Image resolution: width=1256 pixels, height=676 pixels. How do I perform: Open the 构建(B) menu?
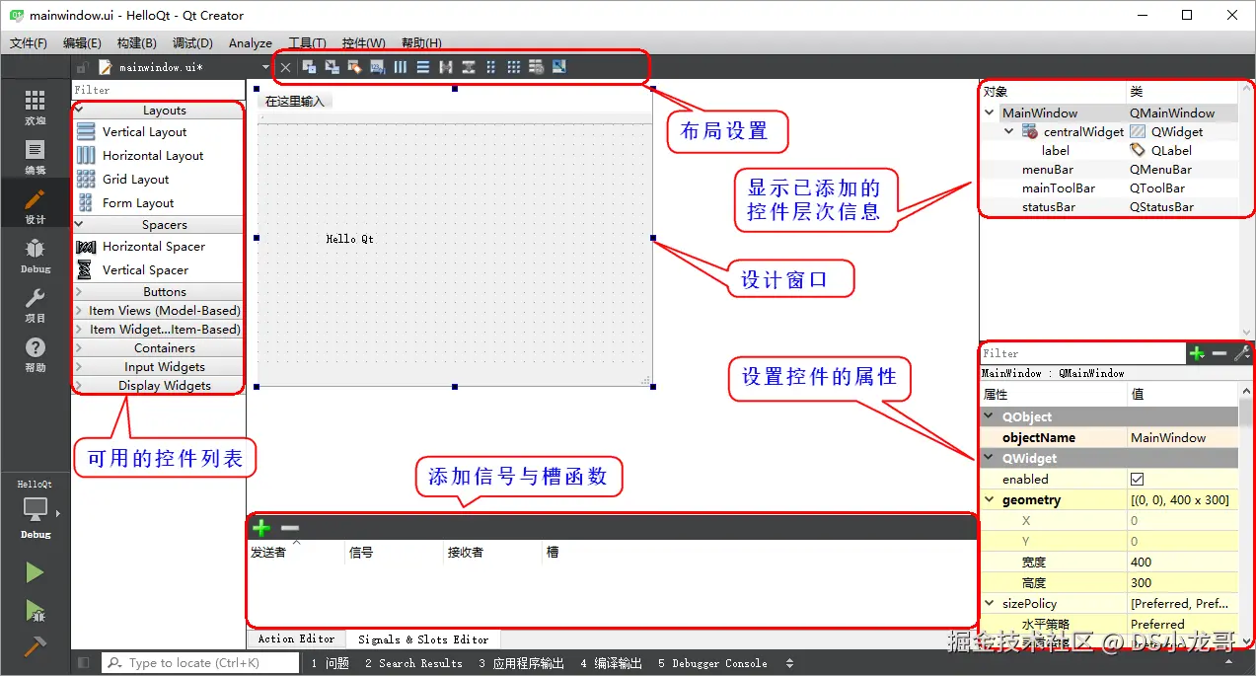click(x=136, y=43)
